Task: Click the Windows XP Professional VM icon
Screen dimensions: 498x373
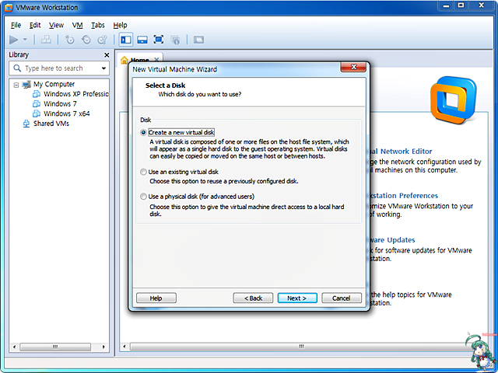Action: (x=37, y=94)
